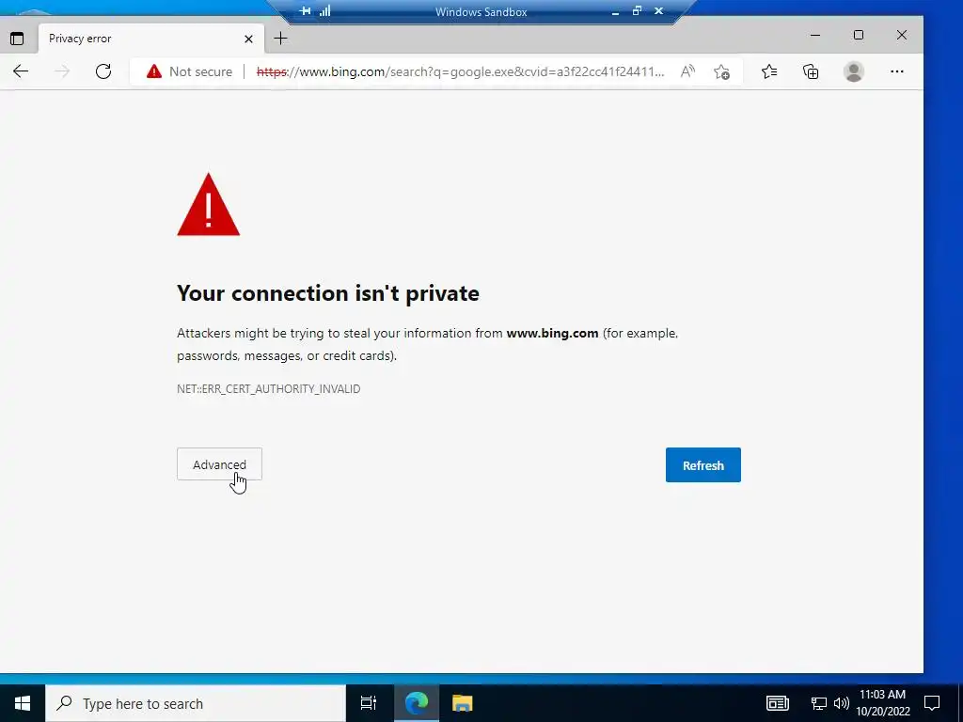The width and height of the screenshot is (963, 722).
Task: Open the tab actions menu icon
Action: coord(17,39)
